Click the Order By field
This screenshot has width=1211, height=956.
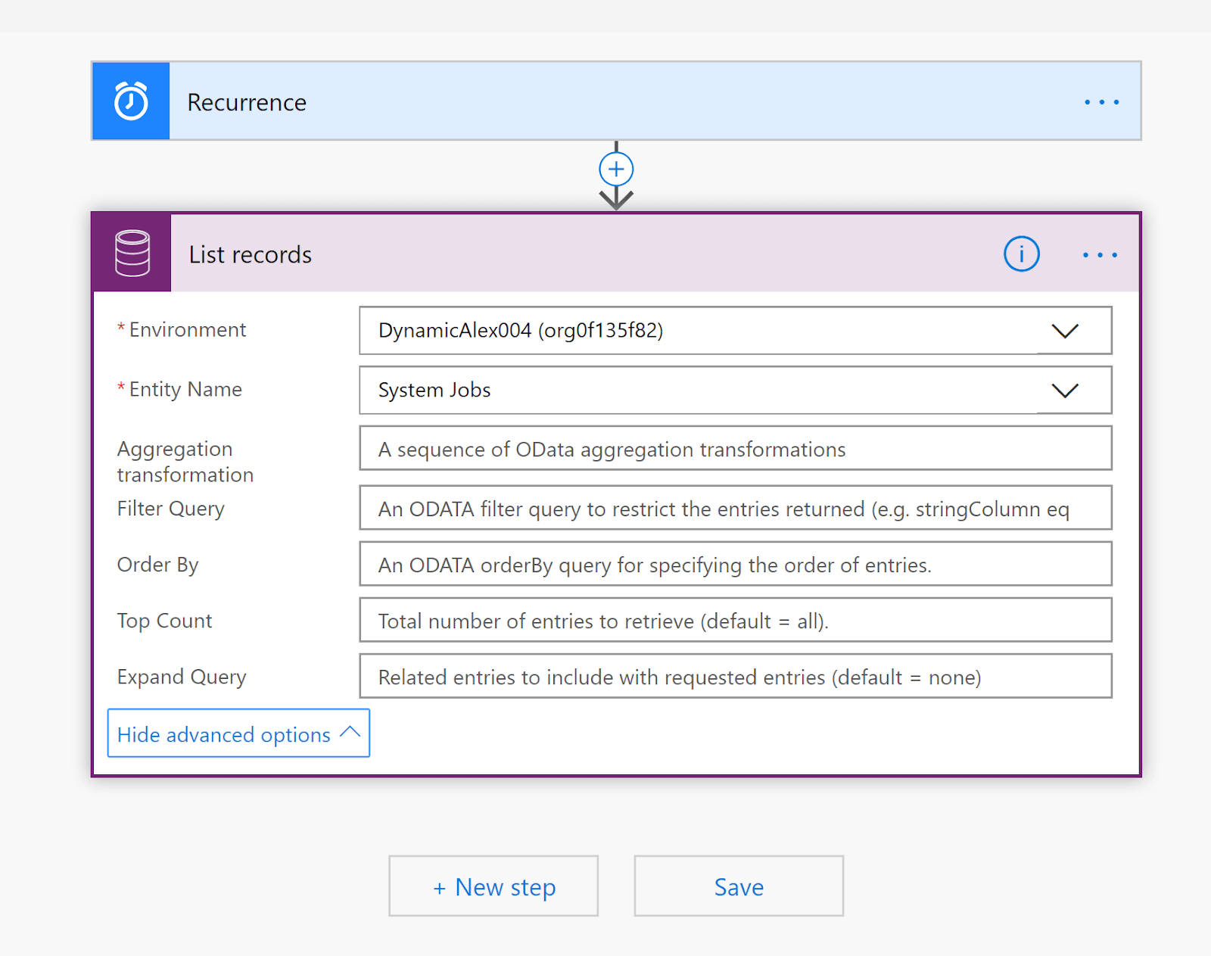coord(734,564)
